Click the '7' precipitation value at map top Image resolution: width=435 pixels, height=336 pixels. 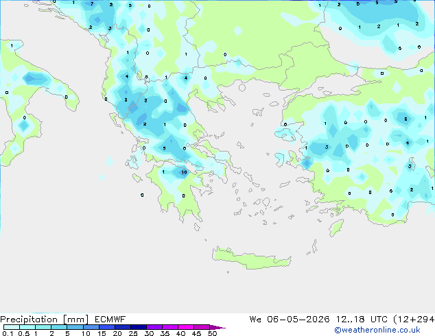[92, 3]
